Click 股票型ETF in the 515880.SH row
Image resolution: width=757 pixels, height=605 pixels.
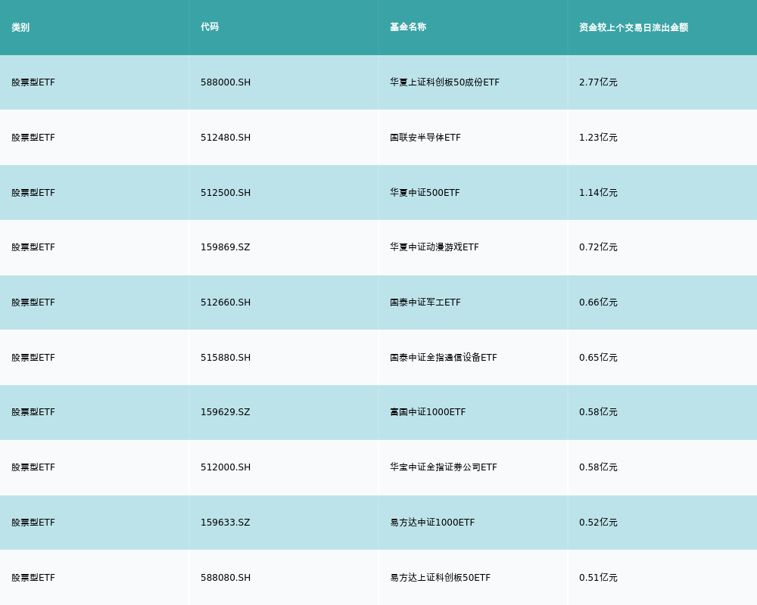click(x=33, y=358)
